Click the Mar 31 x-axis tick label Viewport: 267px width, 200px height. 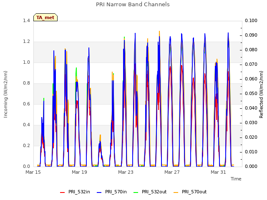click(219, 172)
